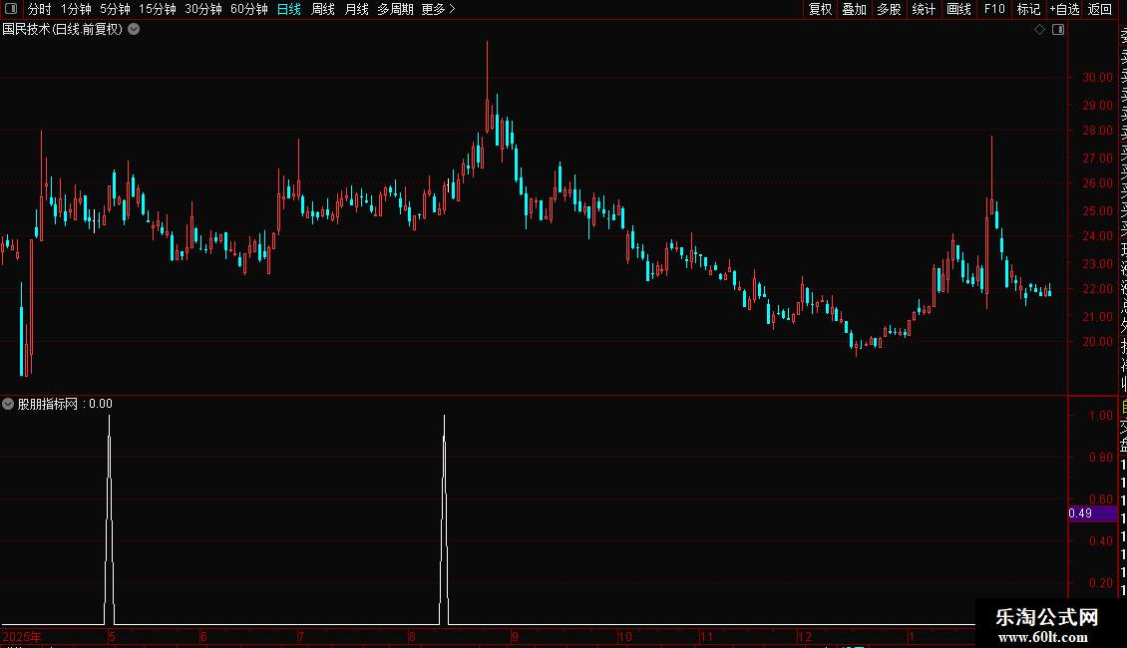Expand the 股朋指标网 indicator dropdown
The height and width of the screenshot is (648, 1127).
(x=8, y=404)
